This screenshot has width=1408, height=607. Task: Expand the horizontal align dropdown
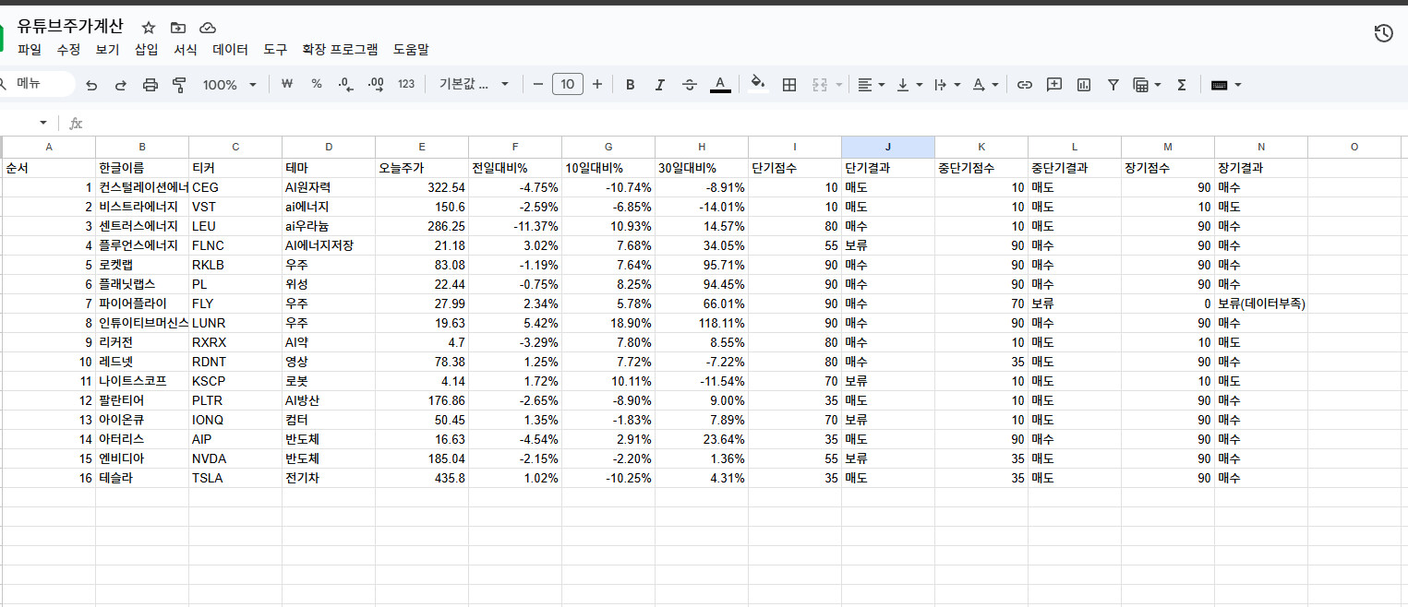click(x=871, y=85)
